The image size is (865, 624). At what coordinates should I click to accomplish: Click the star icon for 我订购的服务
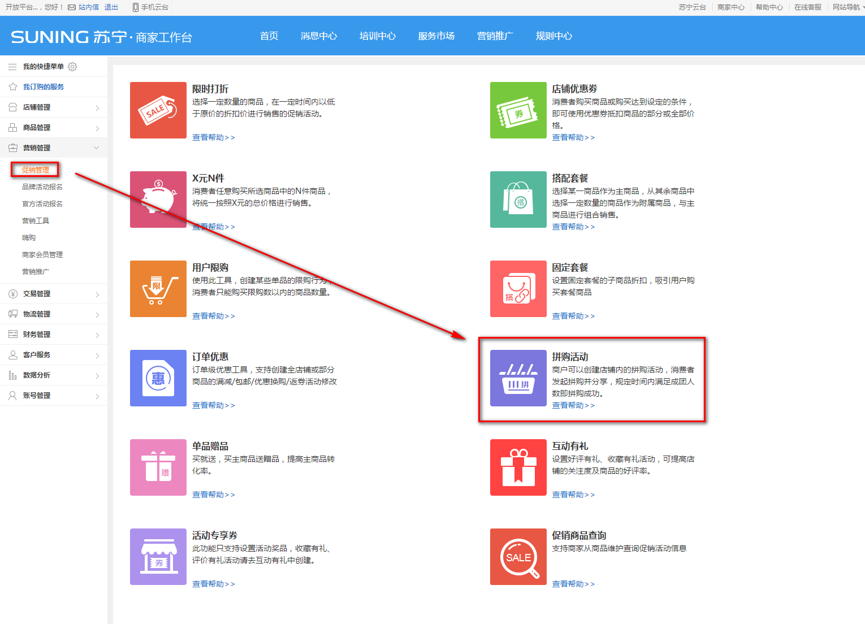(12, 87)
